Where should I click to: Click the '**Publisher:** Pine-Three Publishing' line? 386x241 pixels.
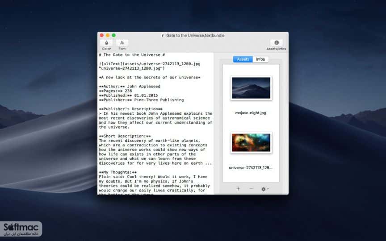(x=141, y=100)
